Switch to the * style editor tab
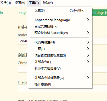This screenshot has height=101, width=107. 23,13
